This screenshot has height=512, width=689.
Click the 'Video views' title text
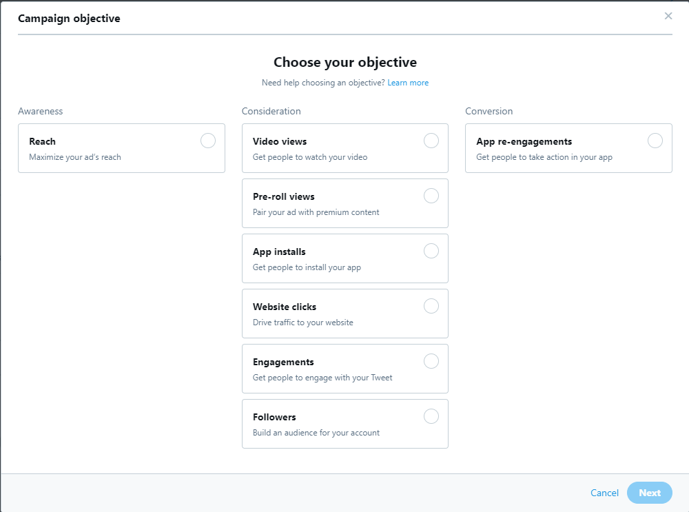[x=280, y=141]
